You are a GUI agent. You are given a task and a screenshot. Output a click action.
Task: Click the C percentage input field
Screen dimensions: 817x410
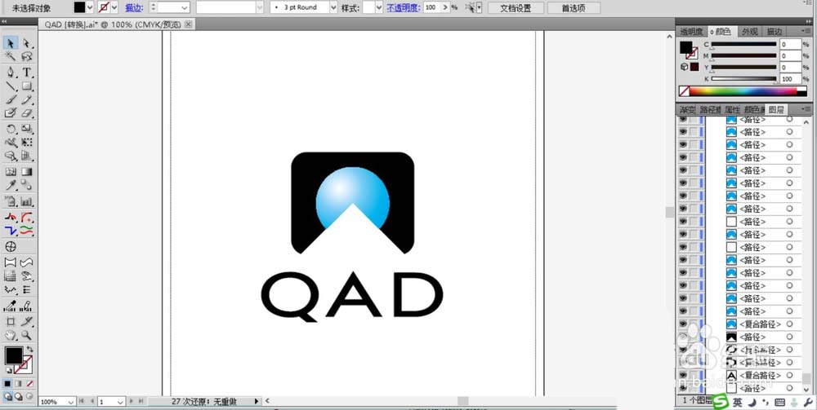click(x=790, y=44)
